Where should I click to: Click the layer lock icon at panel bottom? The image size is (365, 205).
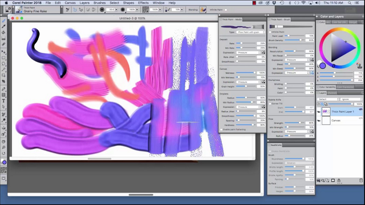(x=339, y=181)
